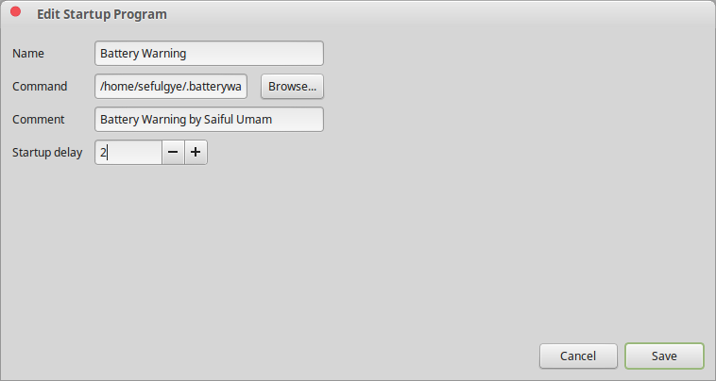Click the Startup delay number field
Image resolution: width=716 pixels, height=381 pixels.
tap(128, 153)
